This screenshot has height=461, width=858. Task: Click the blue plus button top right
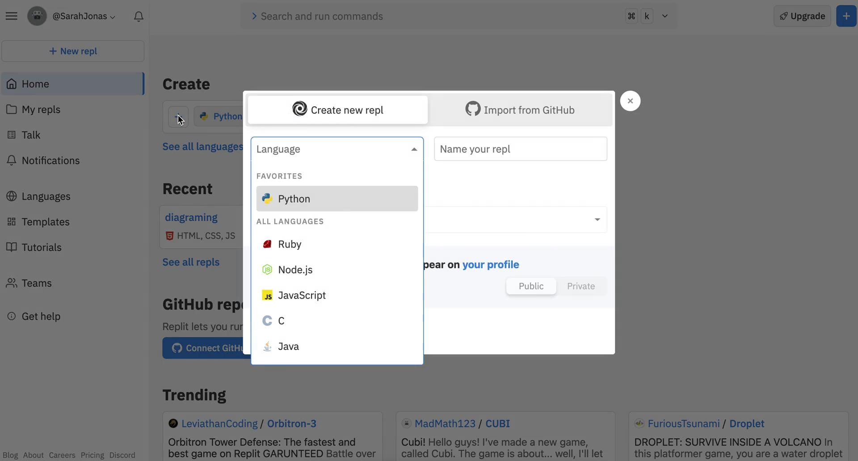(x=845, y=16)
